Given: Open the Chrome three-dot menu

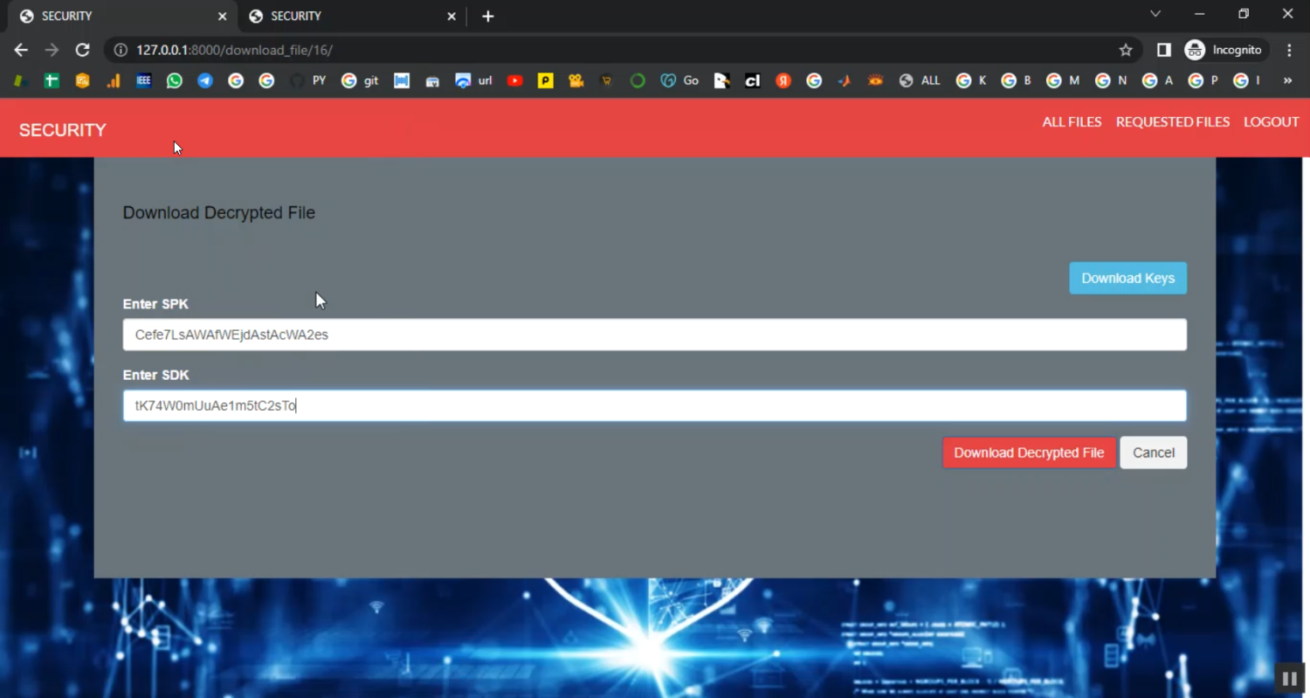Looking at the screenshot, I should (1289, 50).
